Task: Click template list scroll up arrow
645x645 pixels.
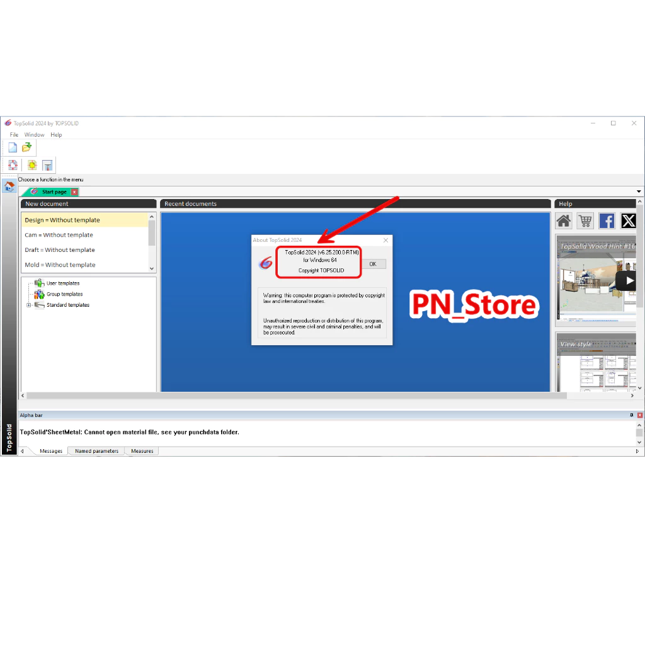Action: coord(152,217)
